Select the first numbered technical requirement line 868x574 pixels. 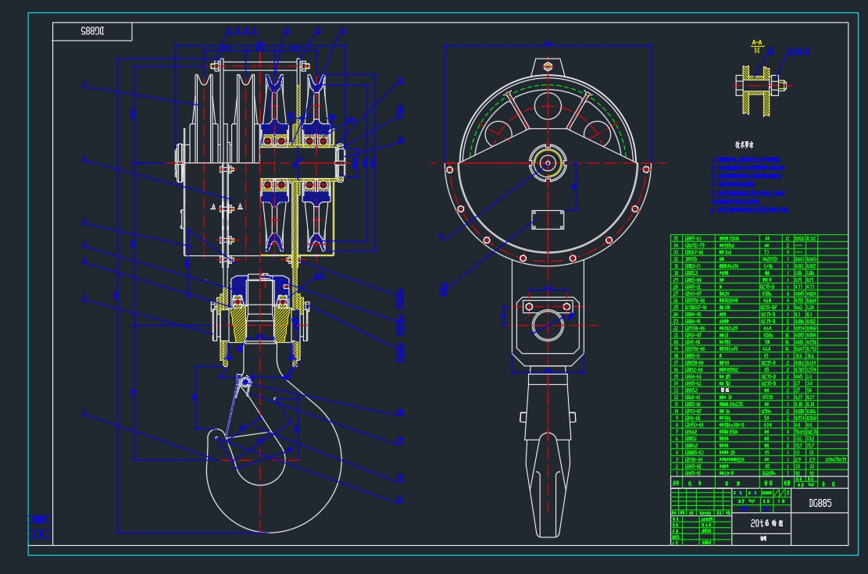[x=745, y=159]
